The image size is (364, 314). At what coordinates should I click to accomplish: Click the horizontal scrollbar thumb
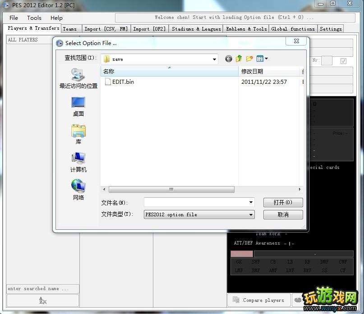click(x=171, y=190)
